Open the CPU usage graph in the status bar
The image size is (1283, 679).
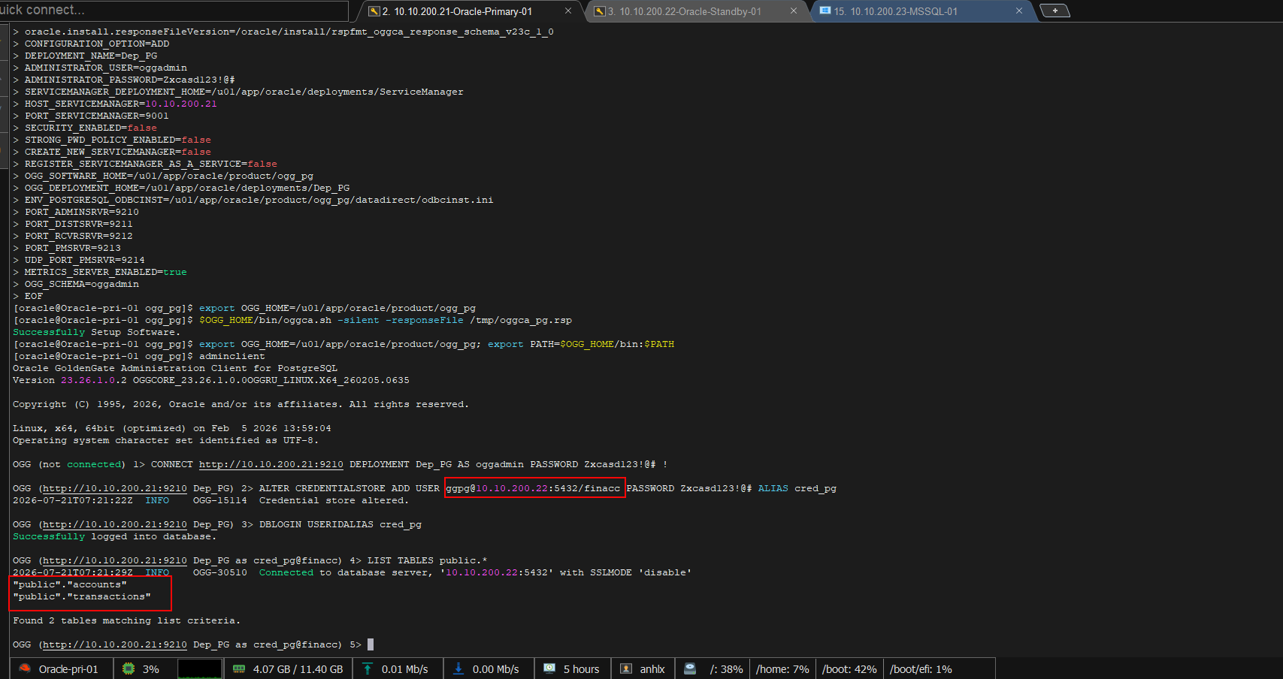coord(200,668)
